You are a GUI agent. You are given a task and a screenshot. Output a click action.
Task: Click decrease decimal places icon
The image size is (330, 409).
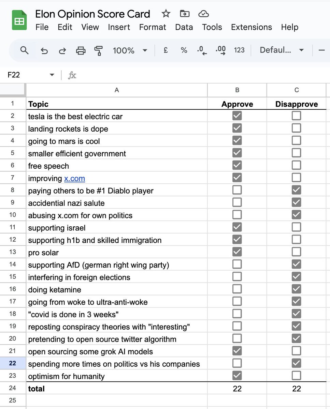[202, 50]
